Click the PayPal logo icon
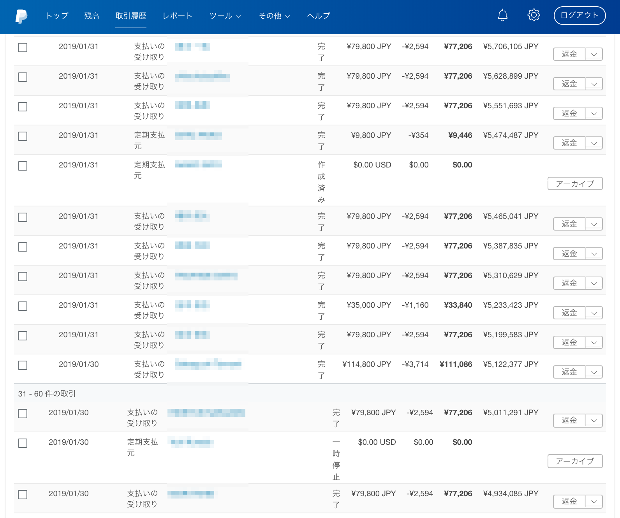The width and height of the screenshot is (620, 518). click(21, 16)
